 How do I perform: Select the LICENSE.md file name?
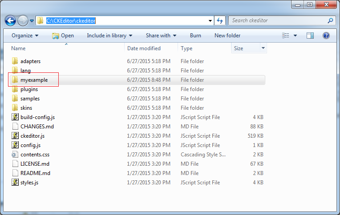[35, 164]
